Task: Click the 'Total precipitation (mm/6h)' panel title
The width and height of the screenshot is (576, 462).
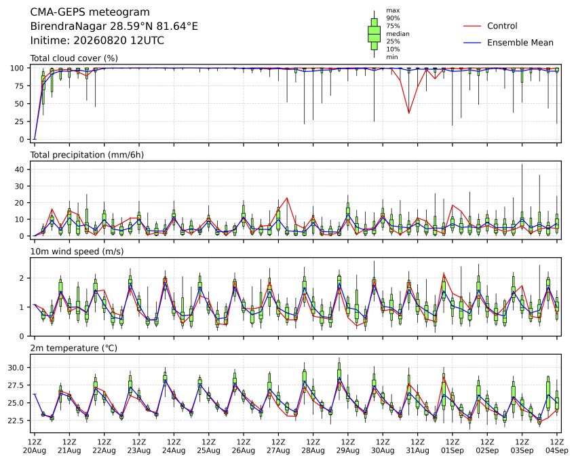Action: (x=87, y=155)
